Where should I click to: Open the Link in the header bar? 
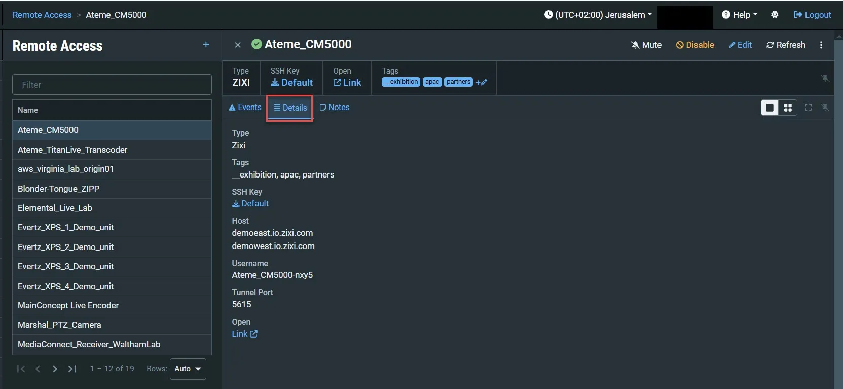pos(347,82)
